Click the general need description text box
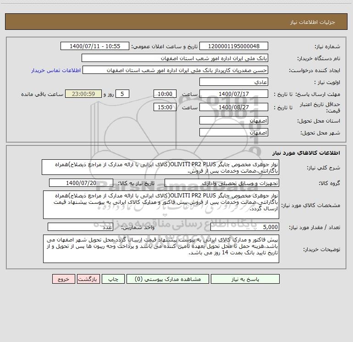The height and width of the screenshot is (342, 353). click(x=160, y=167)
